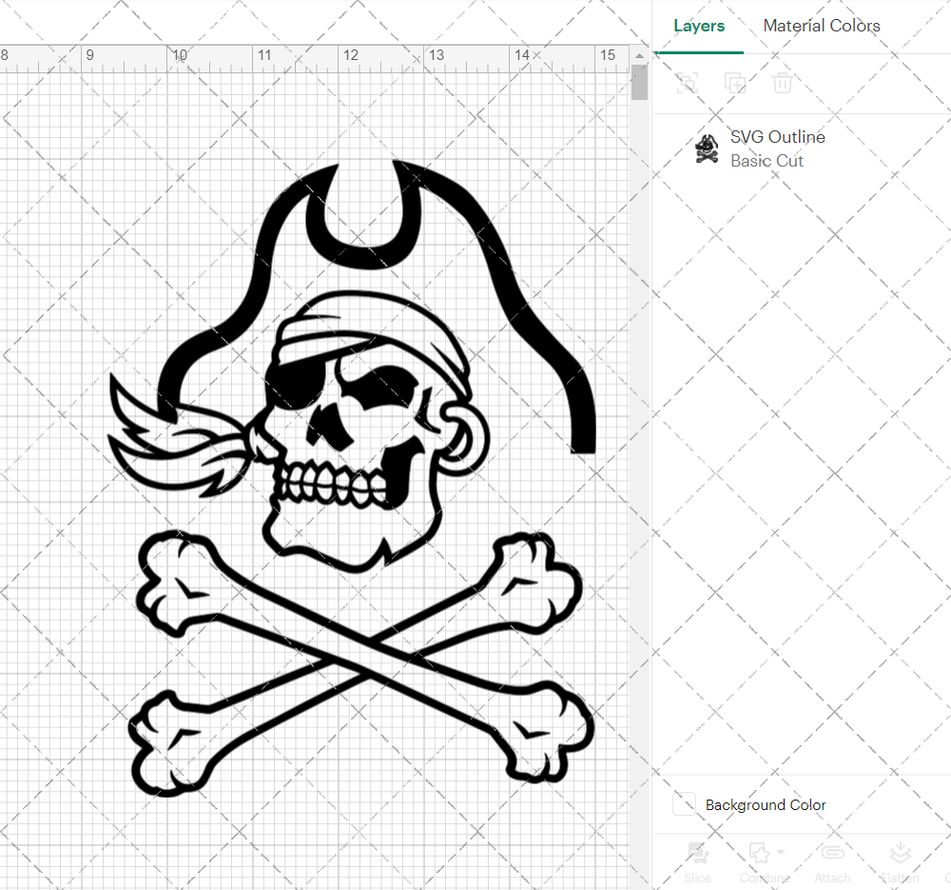Select the pirate skull artwork on canvas
The image size is (951, 890).
click(x=352, y=479)
